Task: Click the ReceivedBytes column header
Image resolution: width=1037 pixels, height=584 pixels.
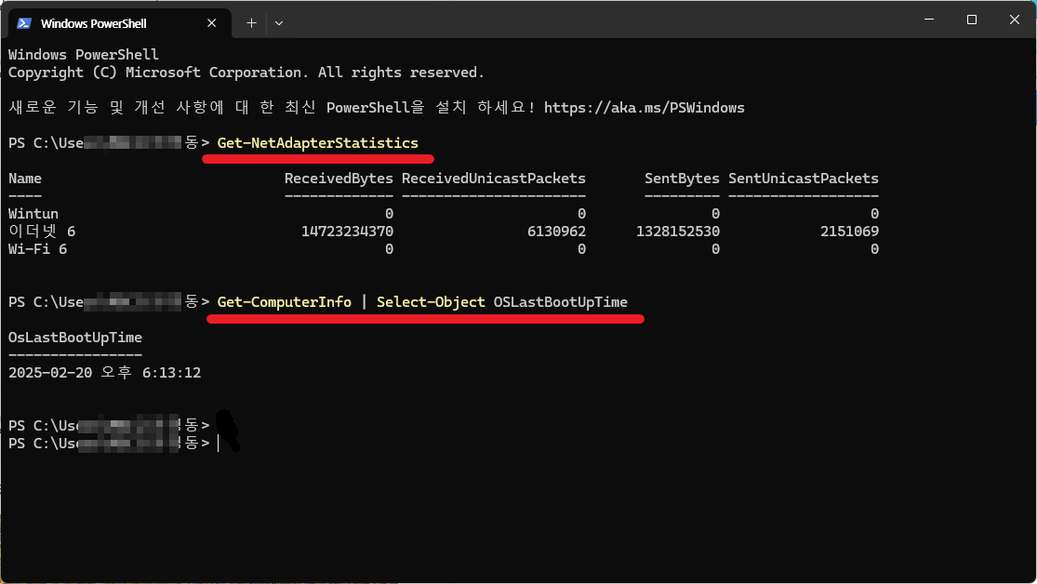Action: [x=339, y=179]
